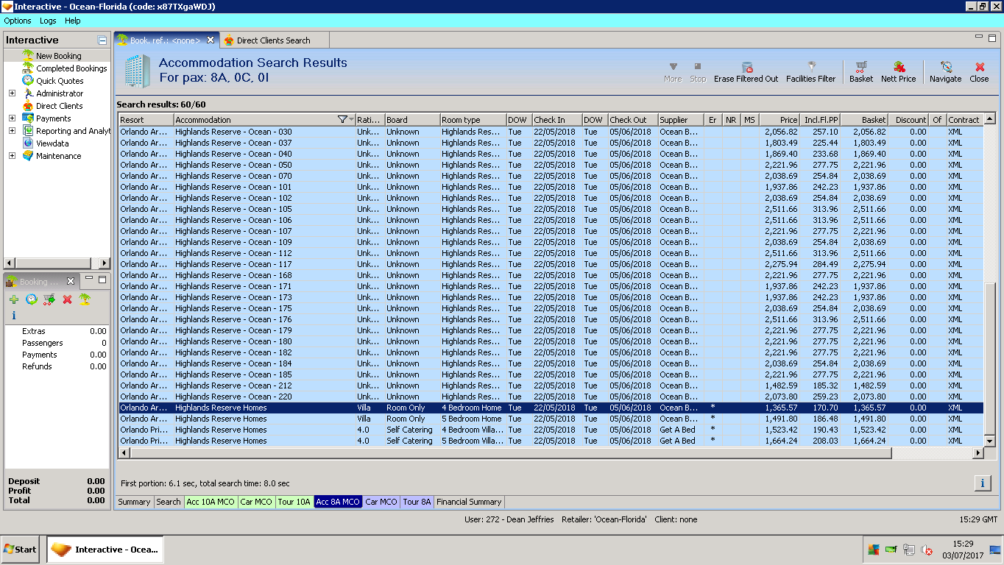Open the Logs menu

pos(48,21)
